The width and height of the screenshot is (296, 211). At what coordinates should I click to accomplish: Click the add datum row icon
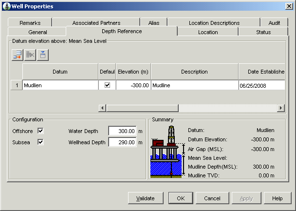[18, 55]
